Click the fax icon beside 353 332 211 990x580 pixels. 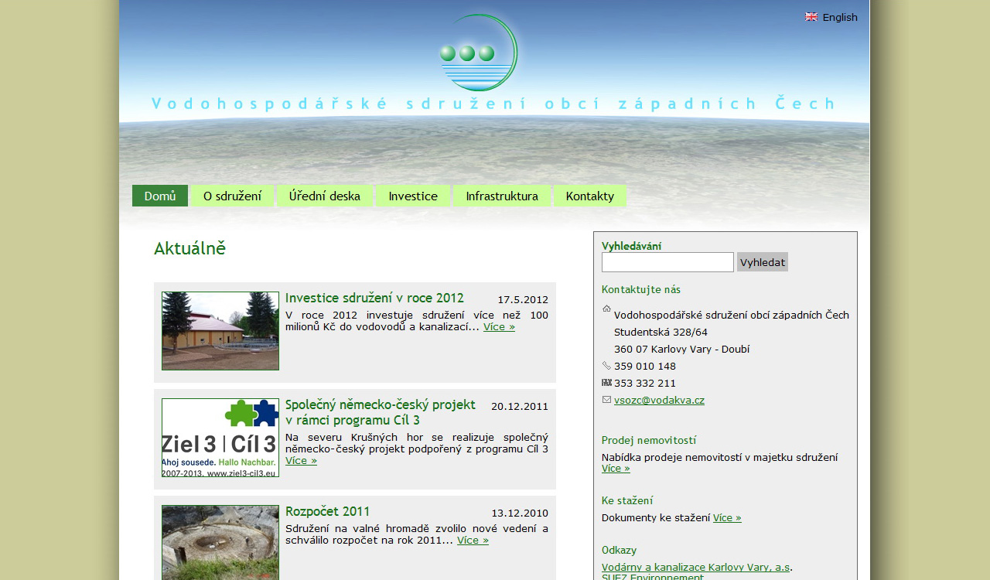pyautogui.click(x=606, y=383)
